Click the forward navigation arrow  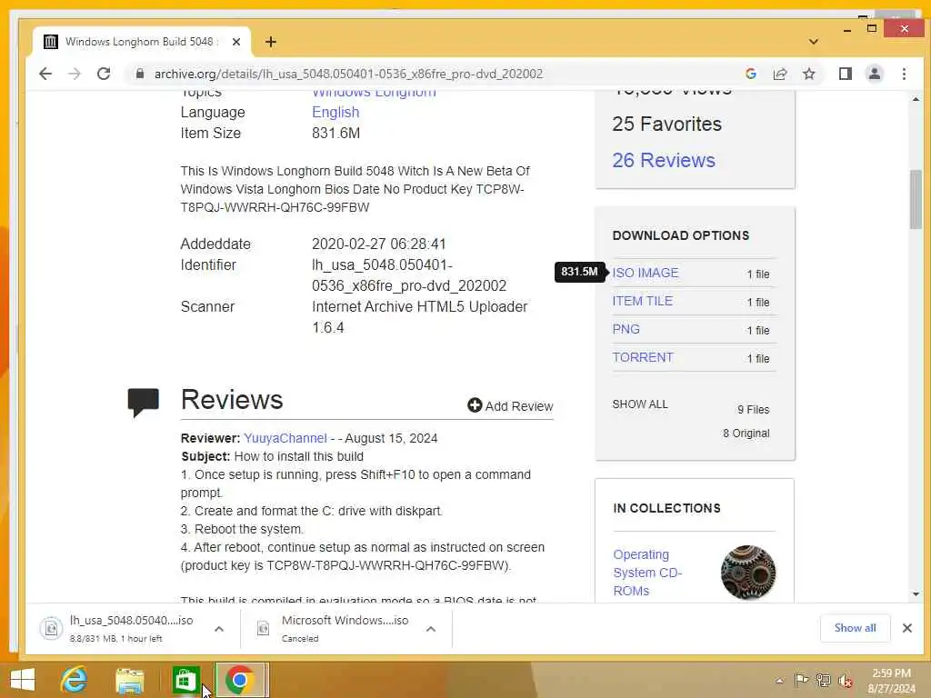pyautogui.click(x=75, y=74)
